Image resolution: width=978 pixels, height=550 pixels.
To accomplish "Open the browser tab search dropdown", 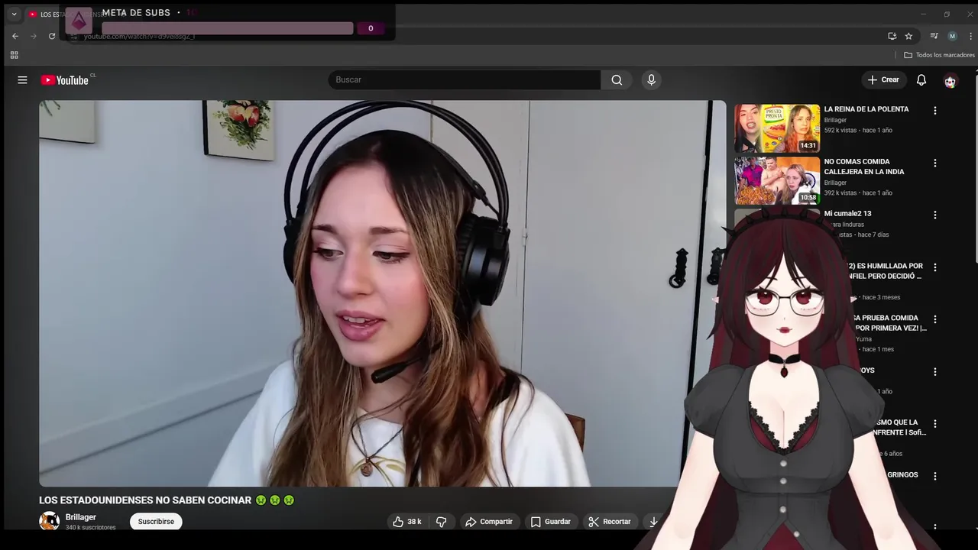I will click(14, 14).
